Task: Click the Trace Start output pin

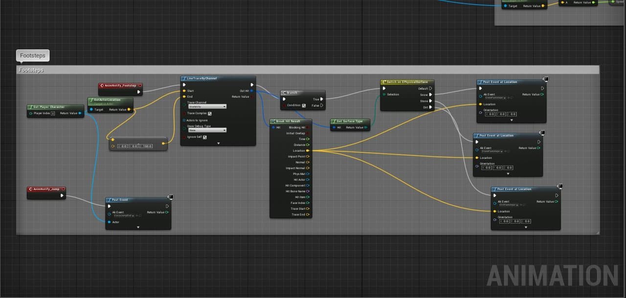Action: tap(308, 208)
